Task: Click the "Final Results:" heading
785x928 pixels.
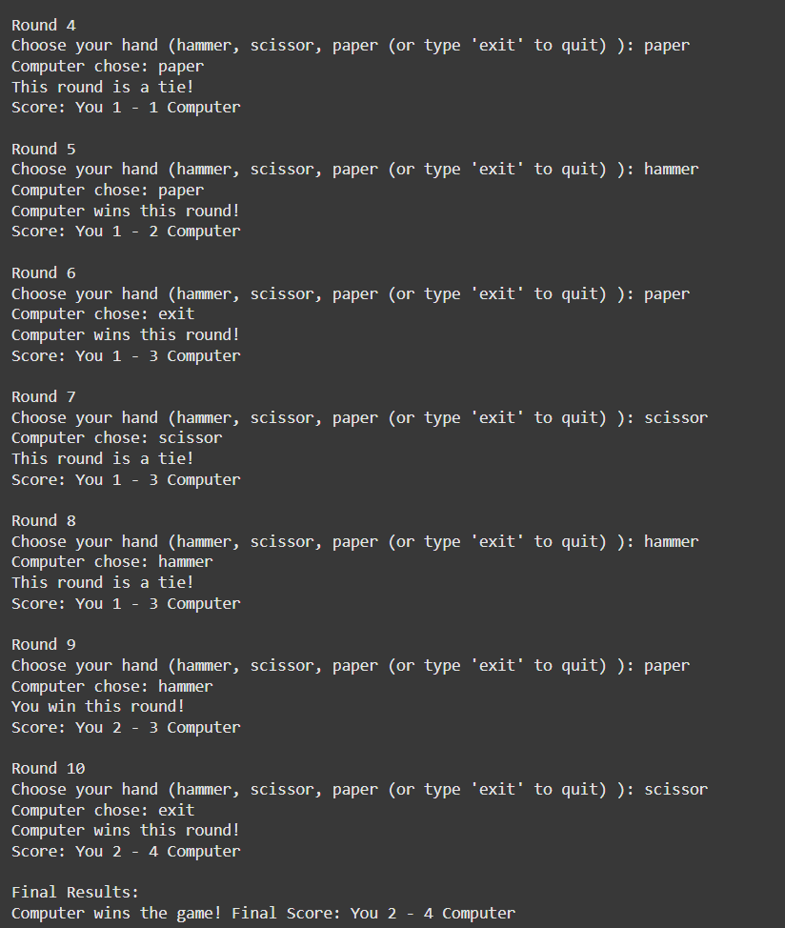Action: pyautogui.click(x=75, y=893)
